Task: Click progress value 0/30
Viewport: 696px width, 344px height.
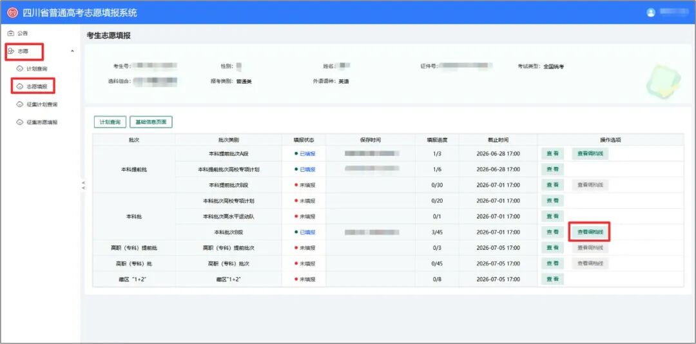Action: pos(437,185)
